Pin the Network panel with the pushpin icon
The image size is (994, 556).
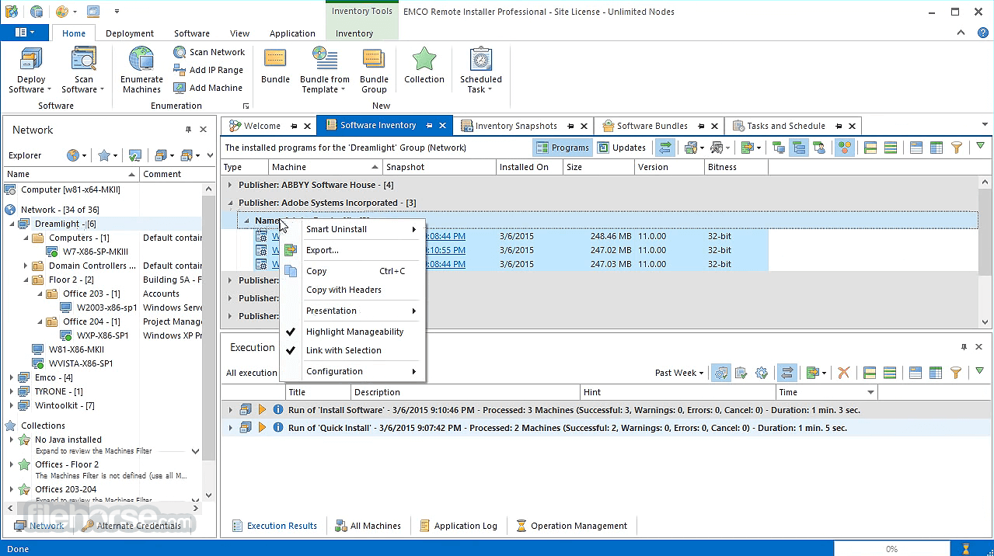point(188,130)
